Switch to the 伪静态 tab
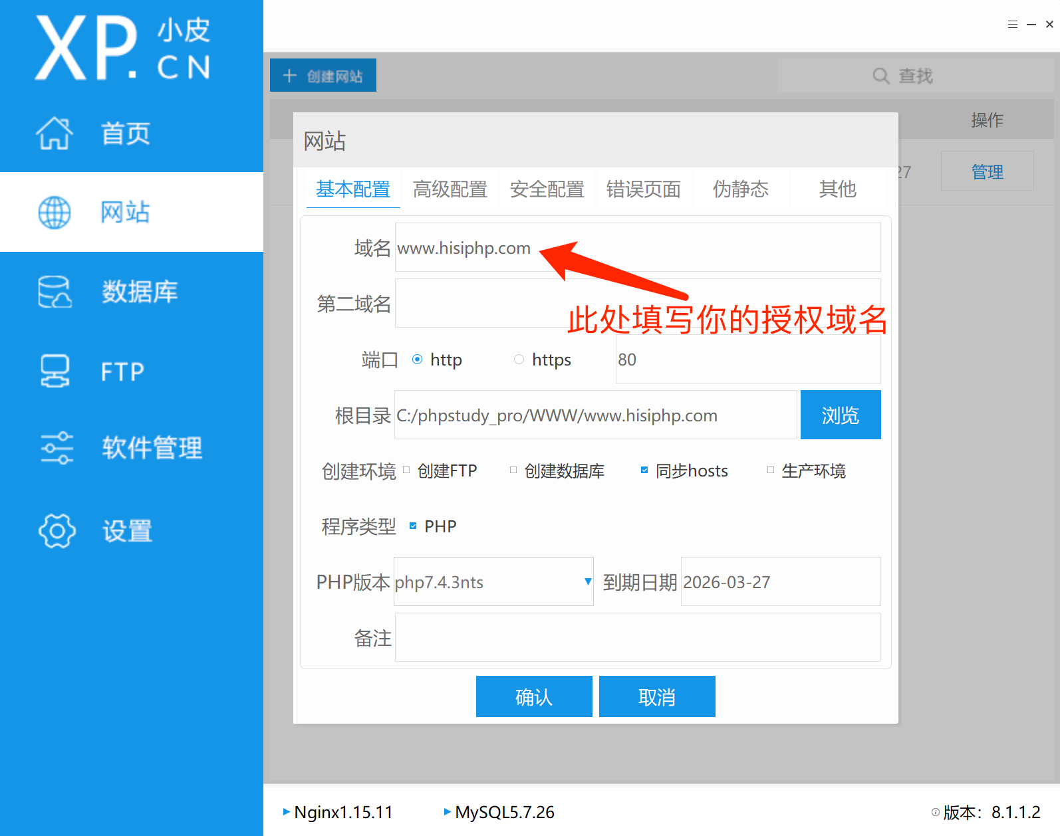 pyautogui.click(x=741, y=189)
